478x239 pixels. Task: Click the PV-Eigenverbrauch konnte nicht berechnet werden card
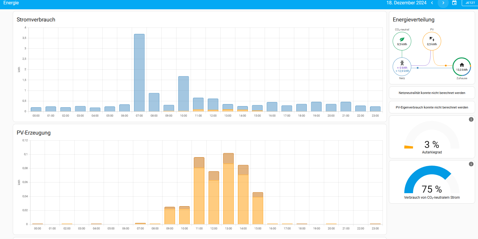coord(432,107)
